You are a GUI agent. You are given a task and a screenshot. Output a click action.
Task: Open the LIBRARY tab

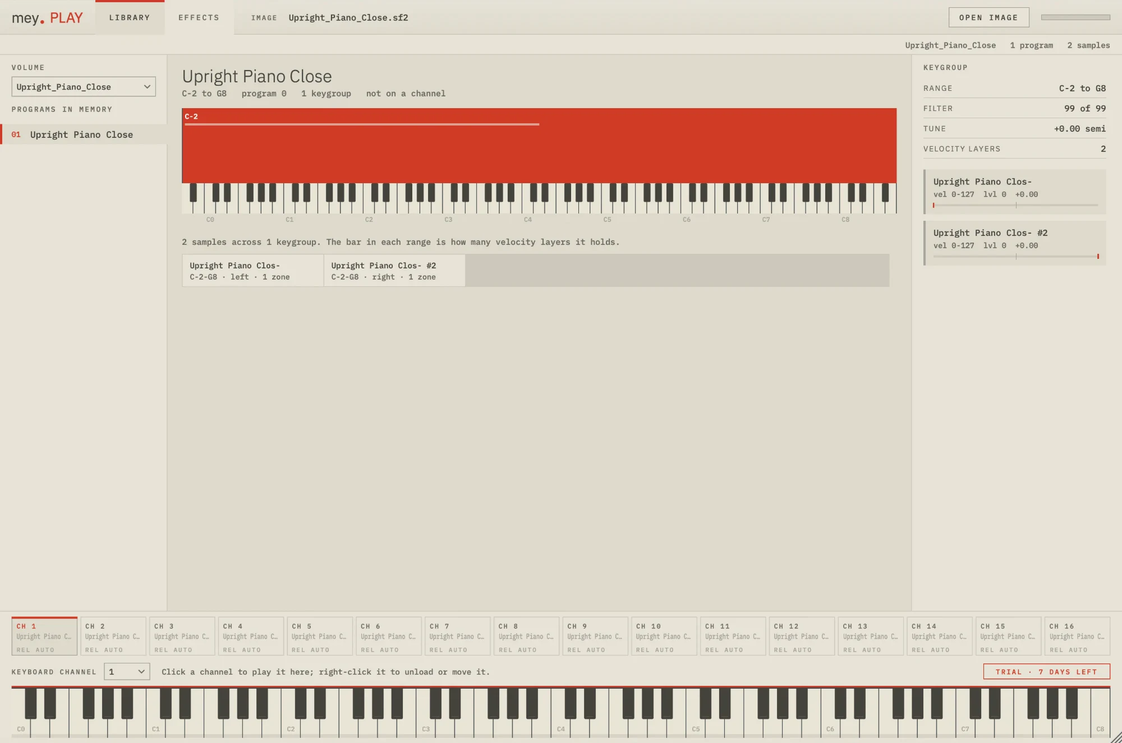130,17
